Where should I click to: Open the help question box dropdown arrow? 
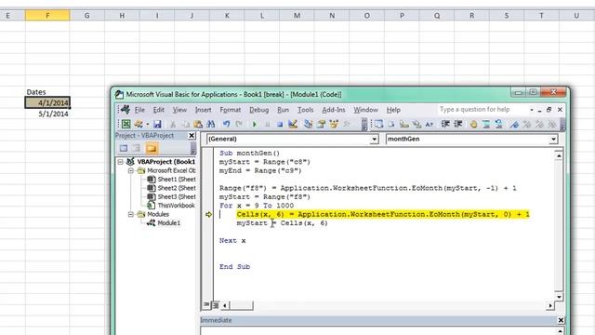tap(532, 110)
